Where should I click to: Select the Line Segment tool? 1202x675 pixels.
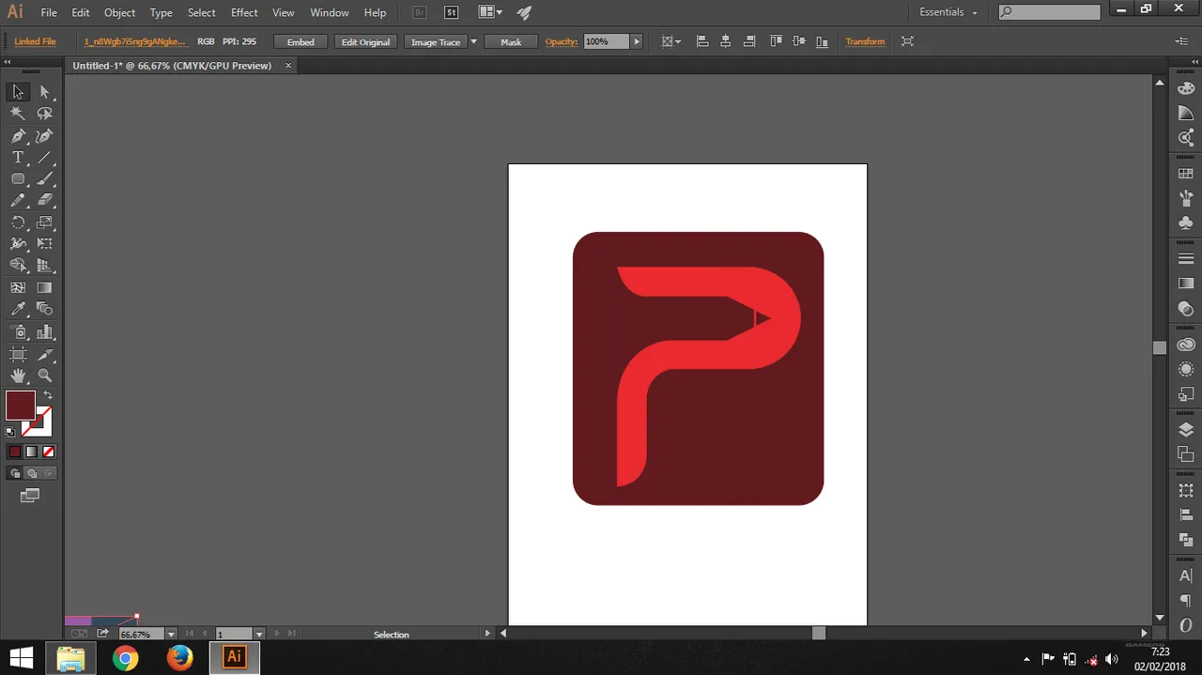point(44,158)
